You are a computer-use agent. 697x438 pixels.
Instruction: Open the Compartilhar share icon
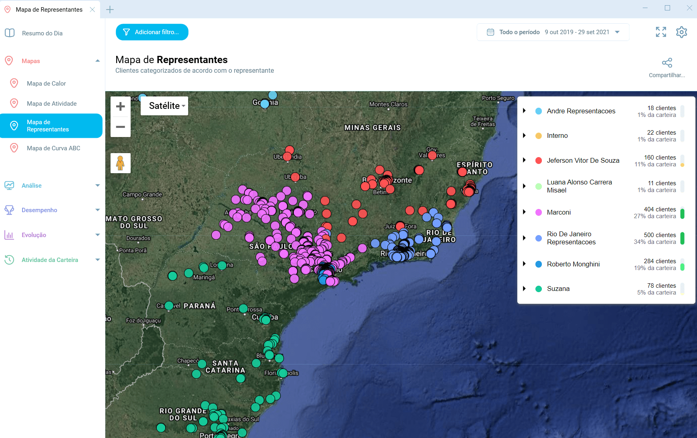coord(667,63)
